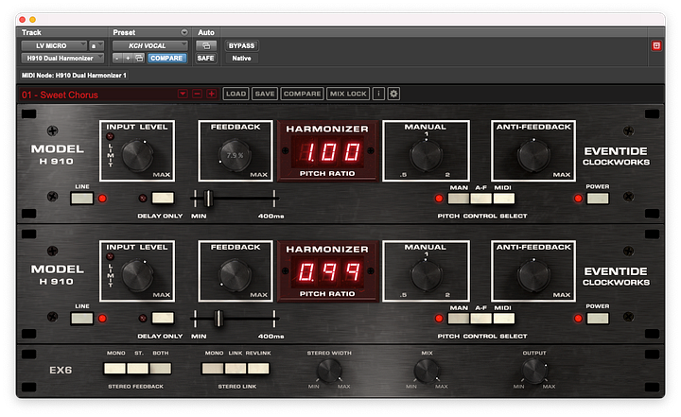Image resolution: width=681 pixels, height=417 pixels.
Task: Click the top unit pitch ratio display 1.00
Action: [327, 152]
